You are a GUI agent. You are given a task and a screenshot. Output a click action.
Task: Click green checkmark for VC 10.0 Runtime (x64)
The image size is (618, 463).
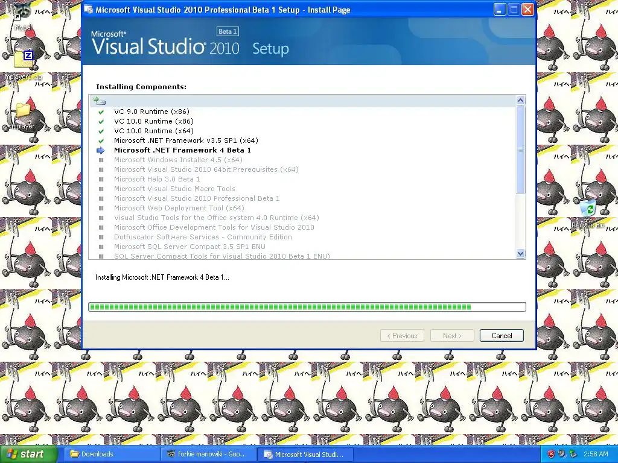pyautogui.click(x=101, y=131)
